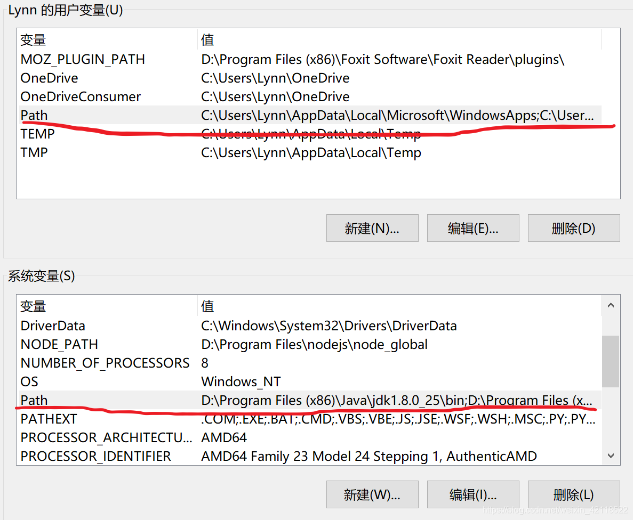Select the TEMP user variable row
The image size is (633, 520).
pos(310,134)
